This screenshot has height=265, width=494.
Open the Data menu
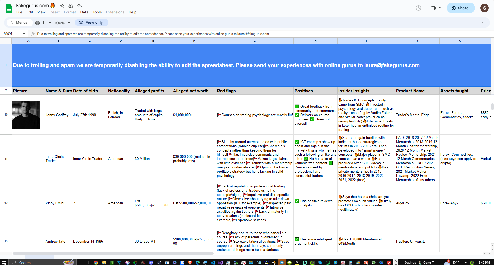tap(84, 12)
